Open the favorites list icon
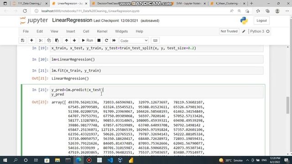The image size is (292, 164). point(258,11)
